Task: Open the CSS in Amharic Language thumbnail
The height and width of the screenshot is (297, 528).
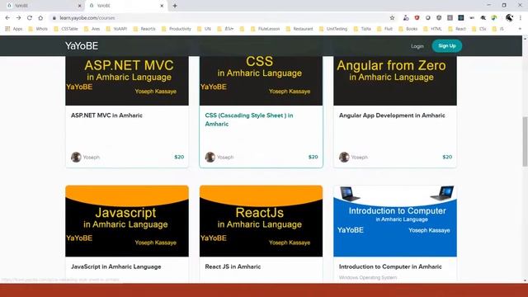Action: point(261,81)
